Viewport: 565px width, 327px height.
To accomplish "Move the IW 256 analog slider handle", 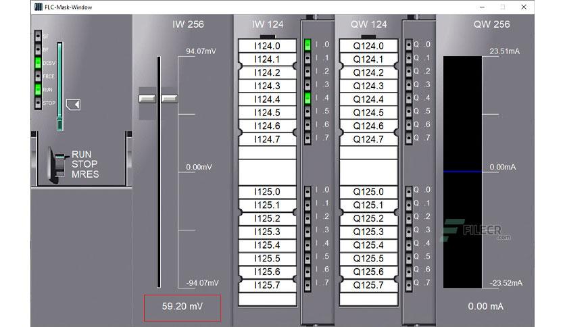I will (158, 99).
